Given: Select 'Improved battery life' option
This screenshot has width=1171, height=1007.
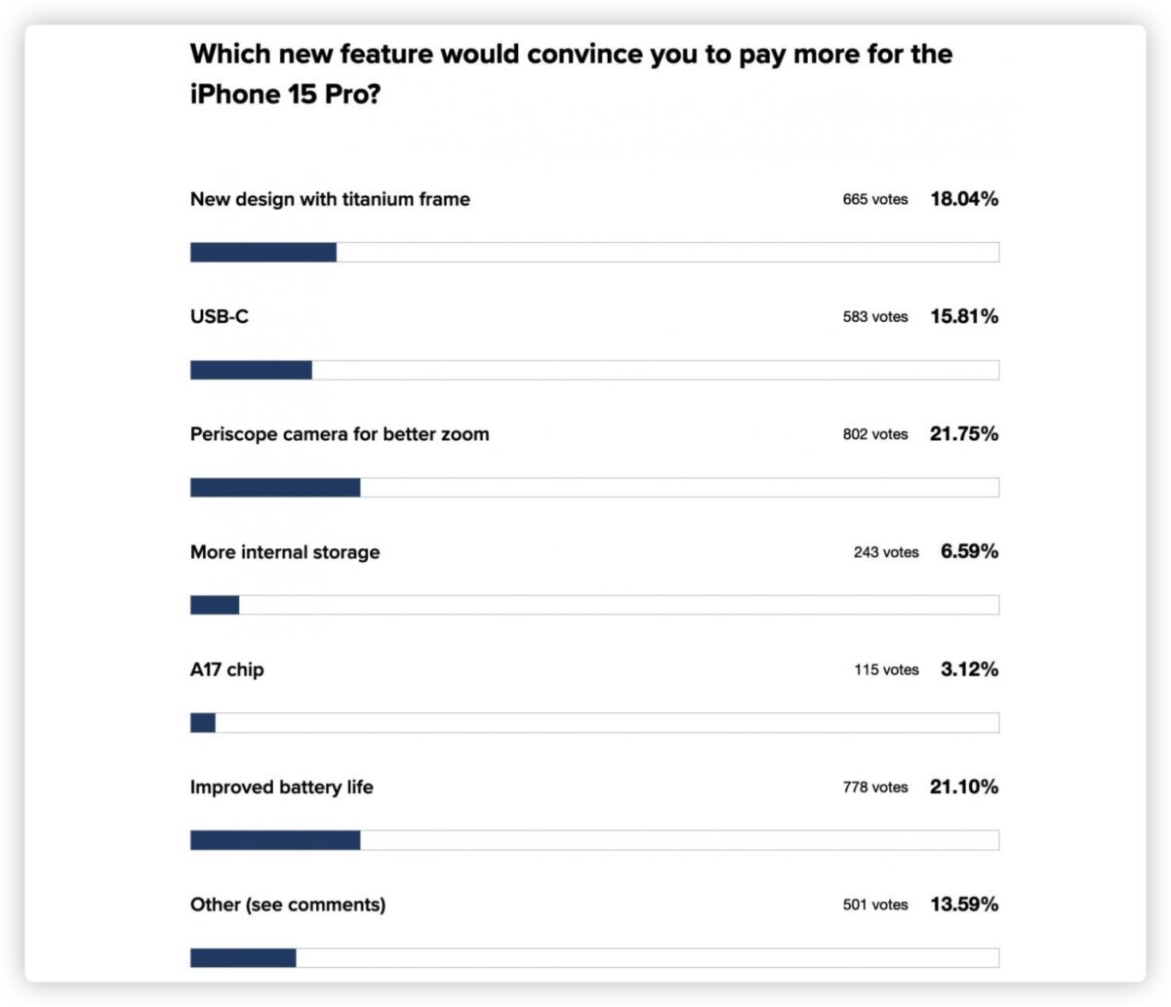Looking at the screenshot, I should point(282,787).
